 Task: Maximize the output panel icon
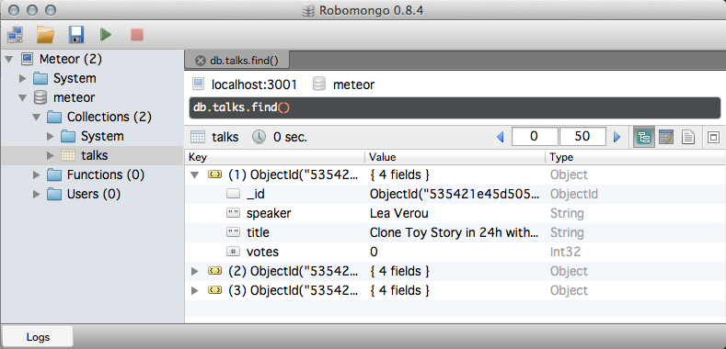click(713, 137)
